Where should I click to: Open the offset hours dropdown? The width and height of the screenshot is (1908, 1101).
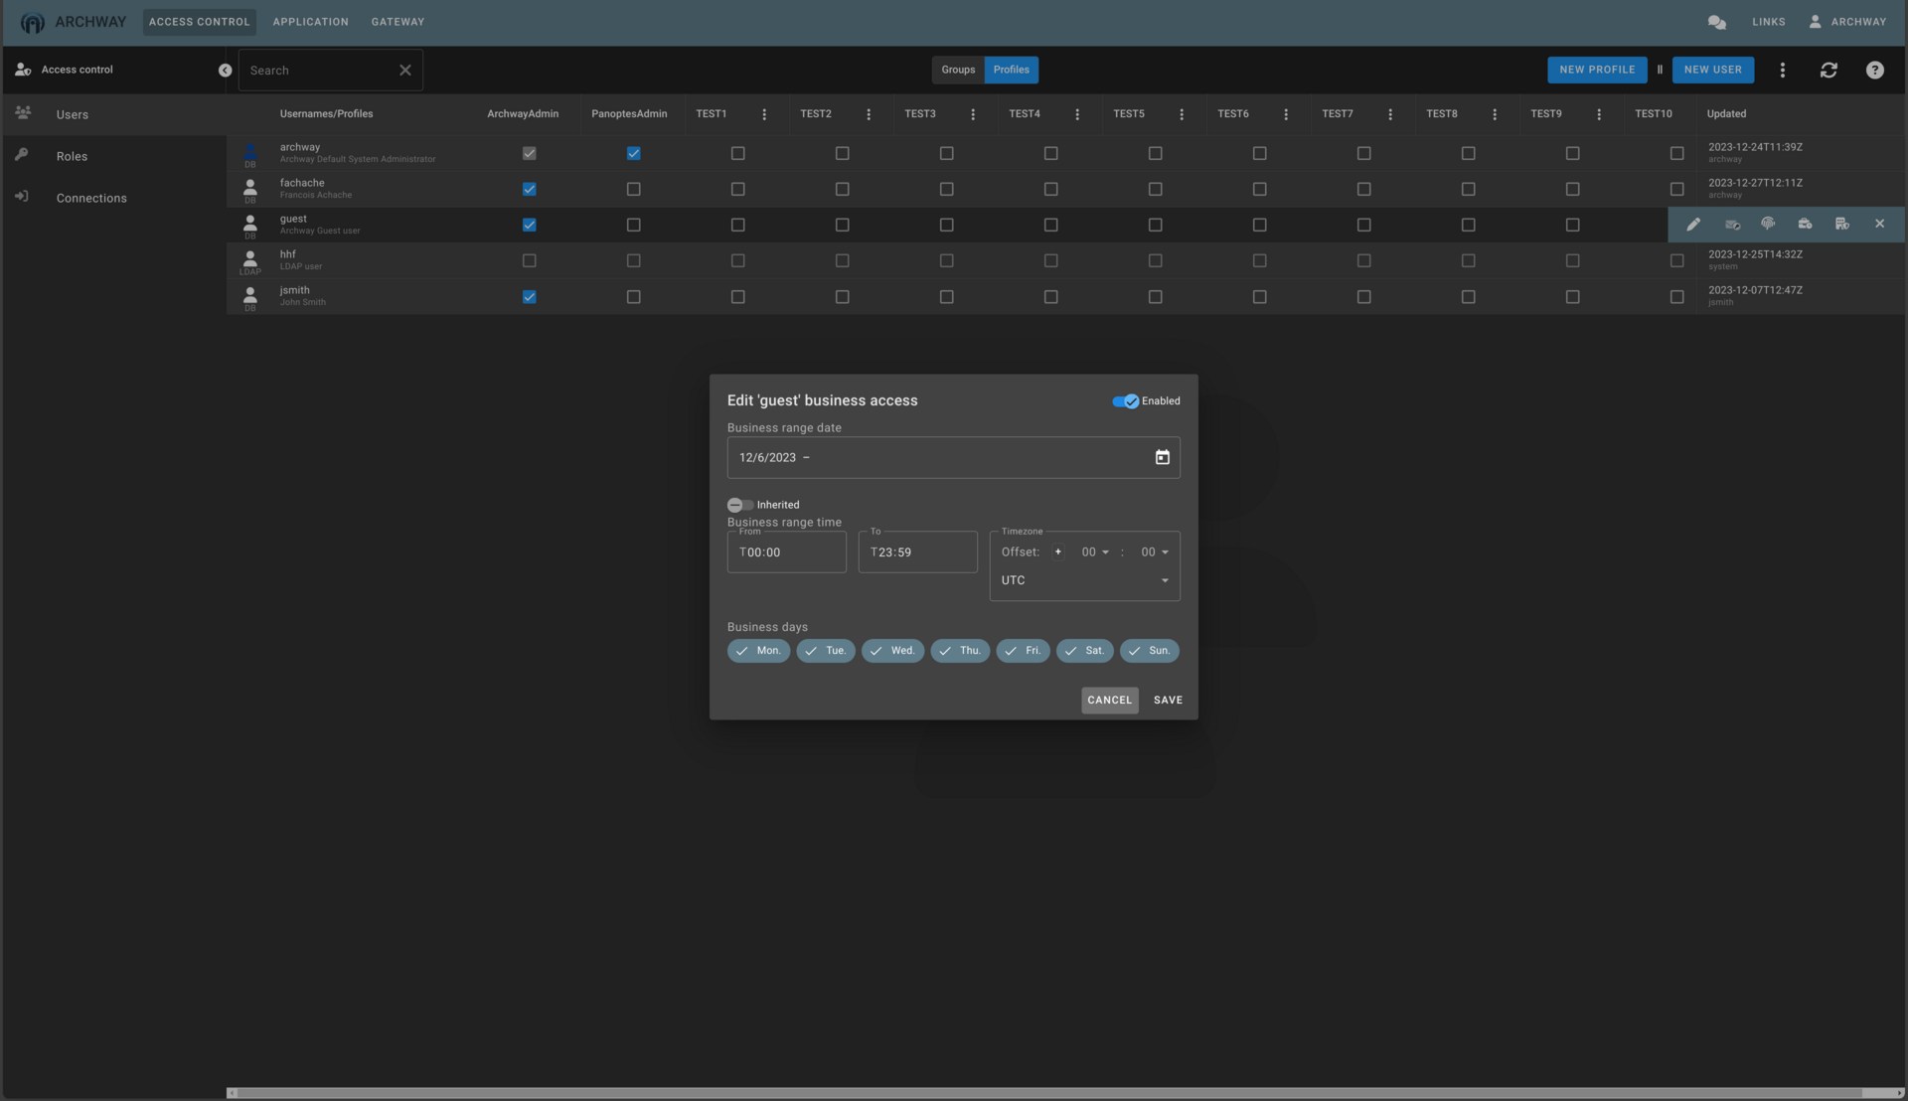1094,551
